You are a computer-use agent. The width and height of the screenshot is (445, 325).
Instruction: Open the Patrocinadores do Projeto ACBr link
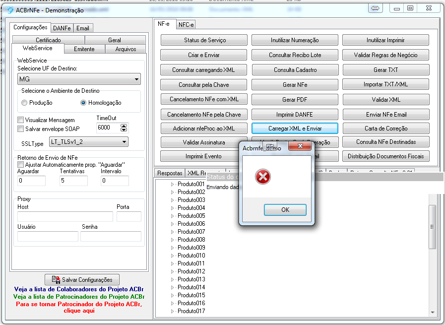[x=79, y=297]
